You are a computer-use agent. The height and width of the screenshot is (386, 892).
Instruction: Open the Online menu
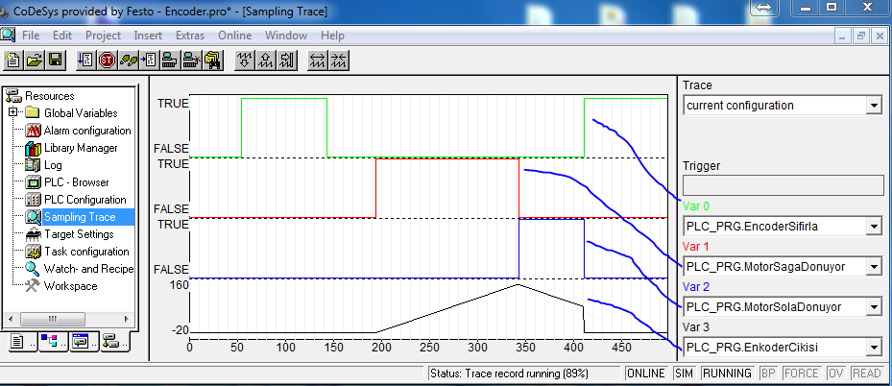pos(235,36)
